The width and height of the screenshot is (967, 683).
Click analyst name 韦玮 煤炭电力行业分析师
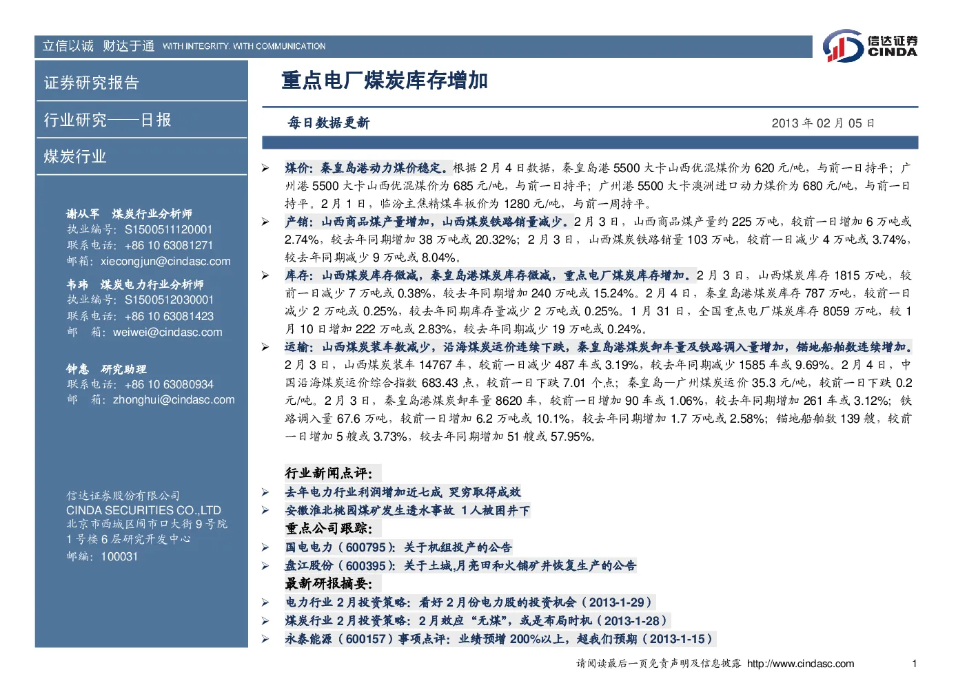pyautogui.click(x=135, y=284)
